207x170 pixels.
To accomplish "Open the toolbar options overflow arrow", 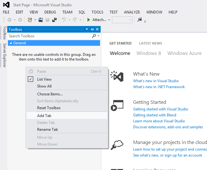I will (145, 22).
